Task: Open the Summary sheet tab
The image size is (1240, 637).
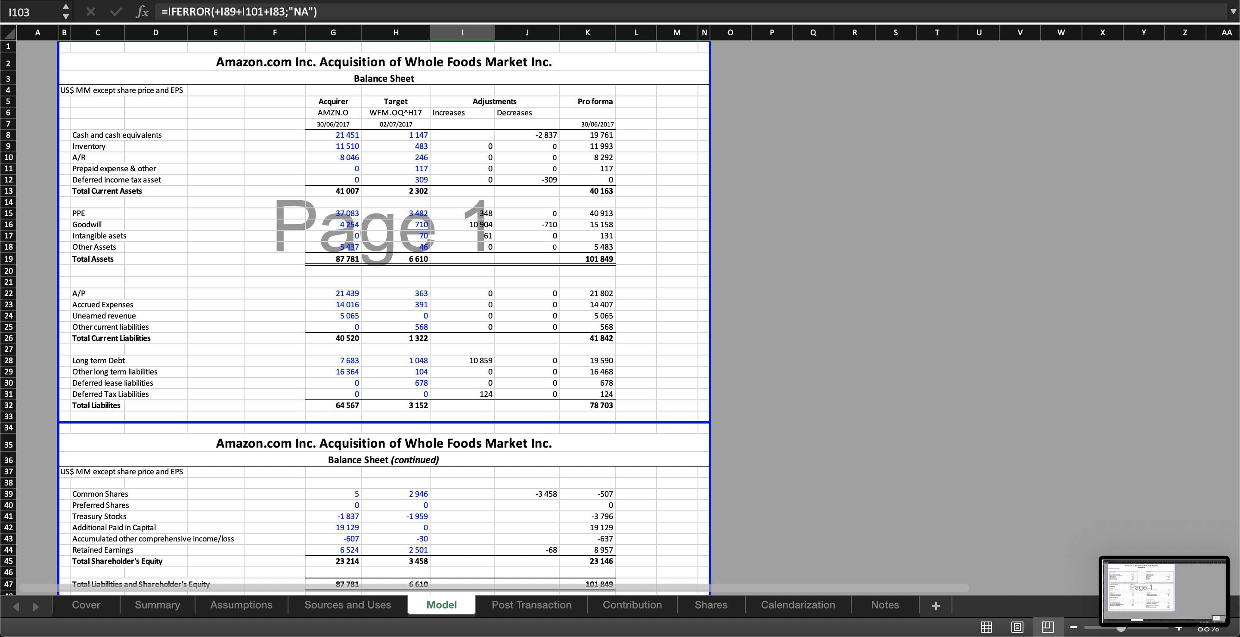Action: [158, 605]
